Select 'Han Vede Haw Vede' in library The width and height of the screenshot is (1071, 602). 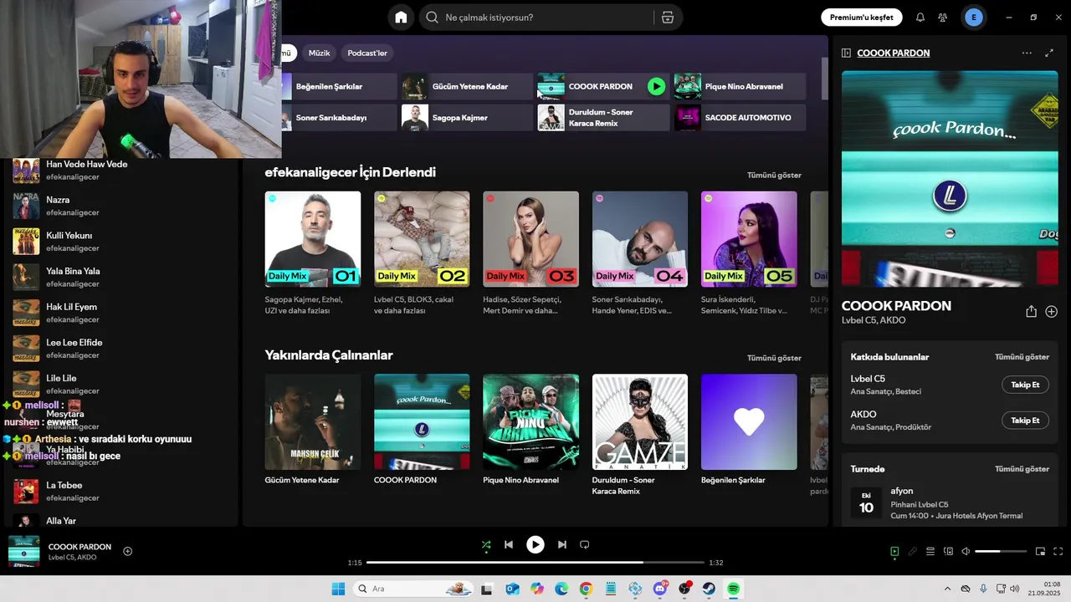121,170
